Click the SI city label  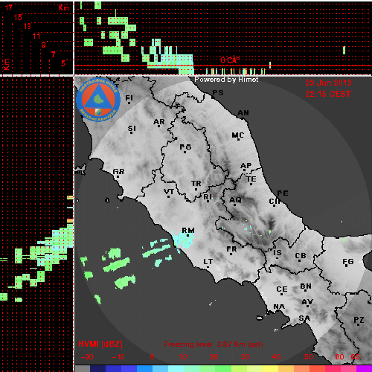pyautogui.click(x=132, y=129)
